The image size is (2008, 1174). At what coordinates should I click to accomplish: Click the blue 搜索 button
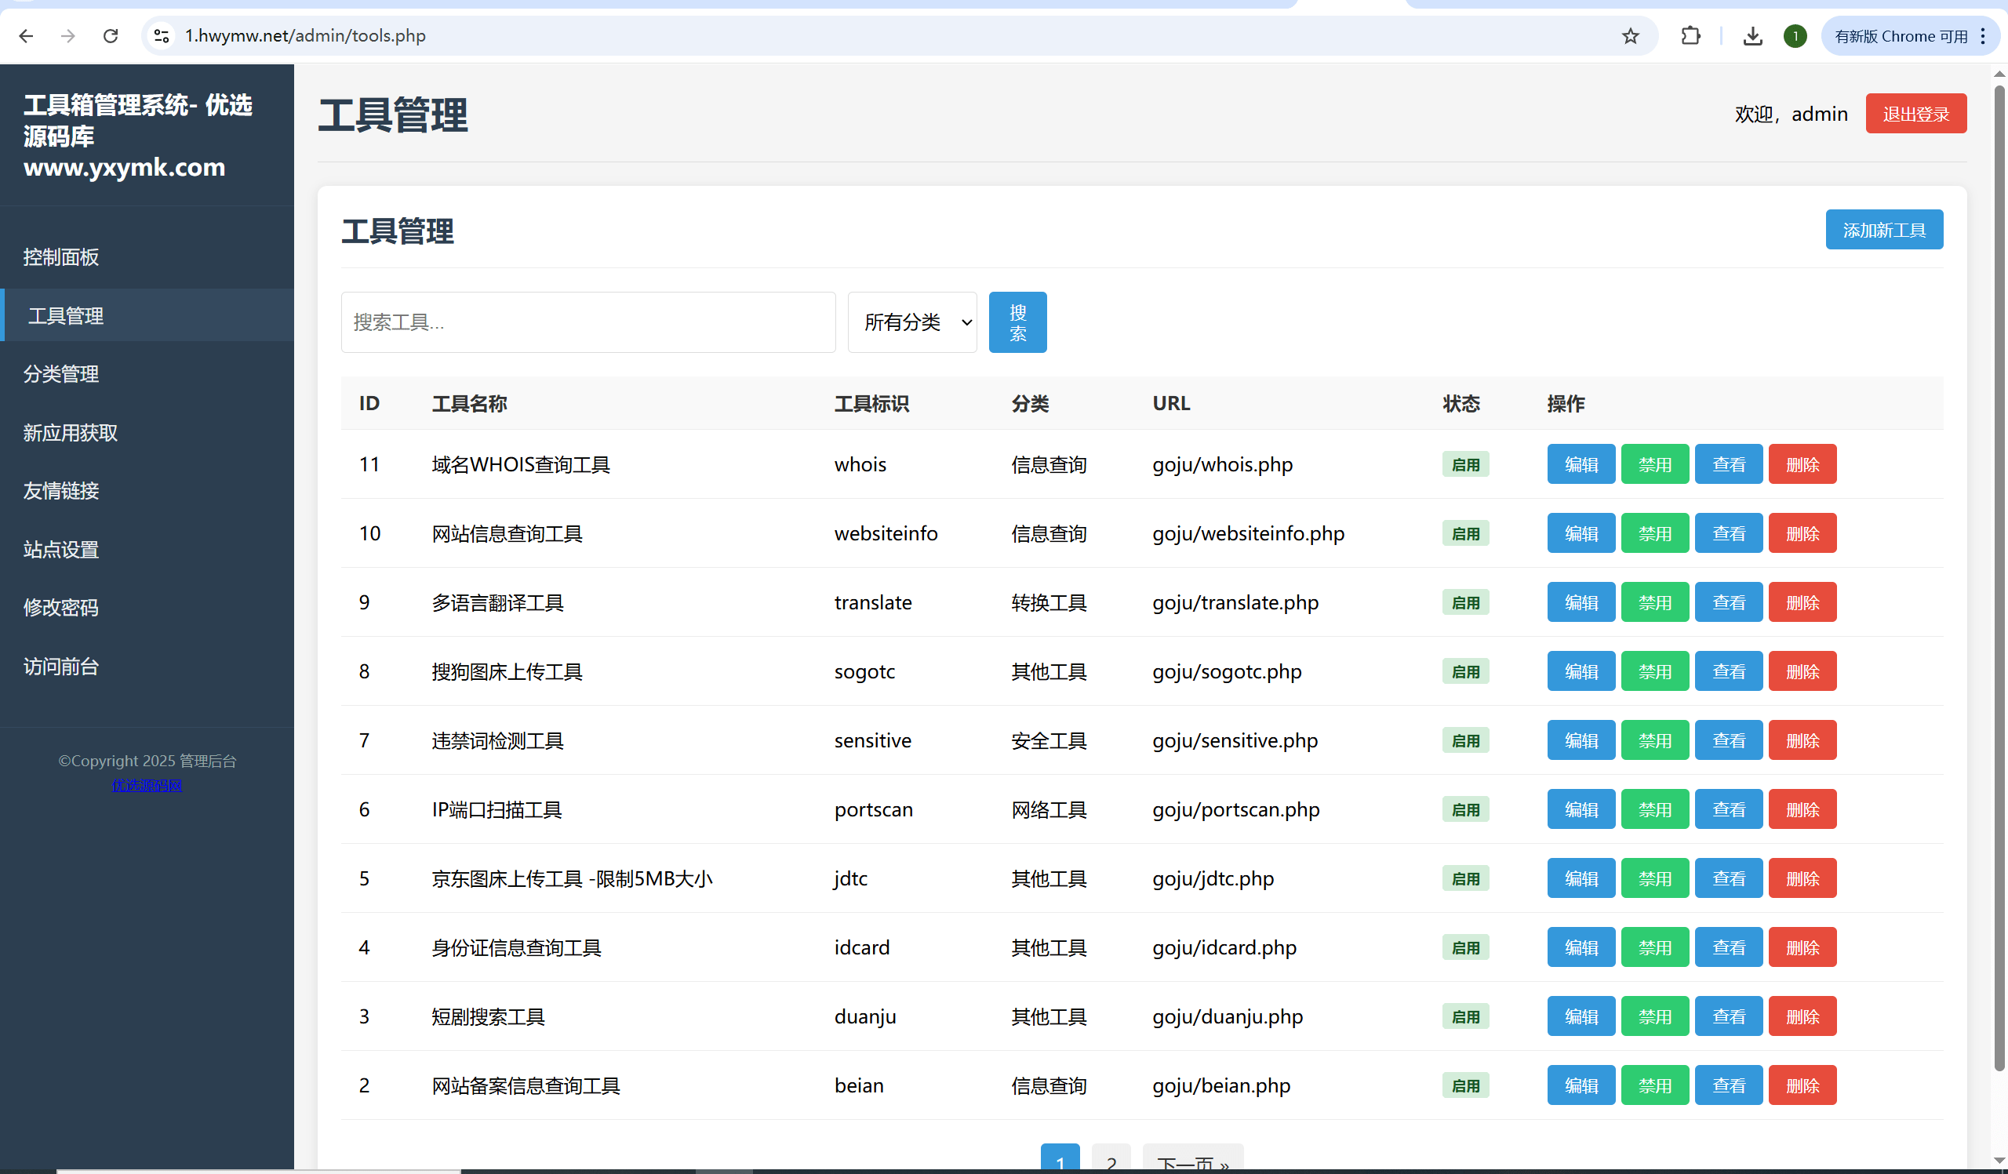point(1017,322)
